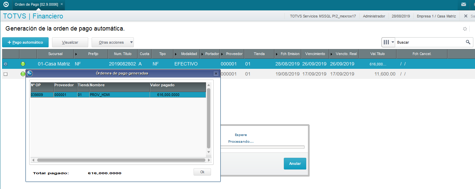
Task: Click the arrow next to the Fch Emision header
Action: [277, 54]
